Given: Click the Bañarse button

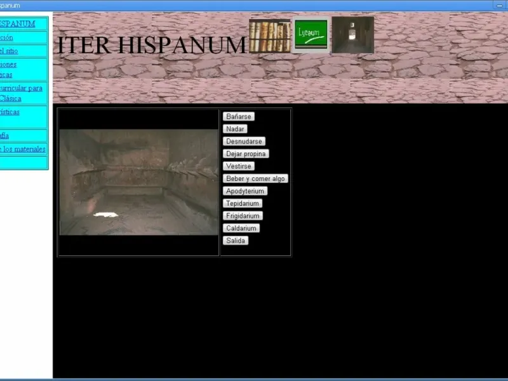Looking at the screenshot, I should coord(239,117).
